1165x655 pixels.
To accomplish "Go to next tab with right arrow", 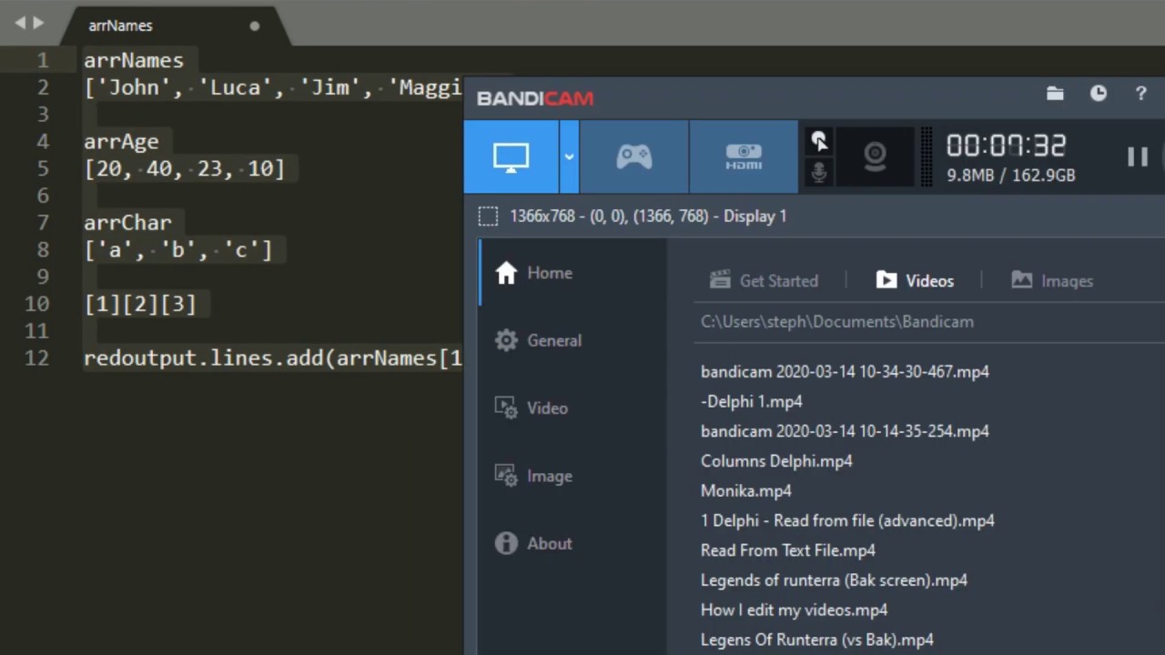I will coord(38,23).
